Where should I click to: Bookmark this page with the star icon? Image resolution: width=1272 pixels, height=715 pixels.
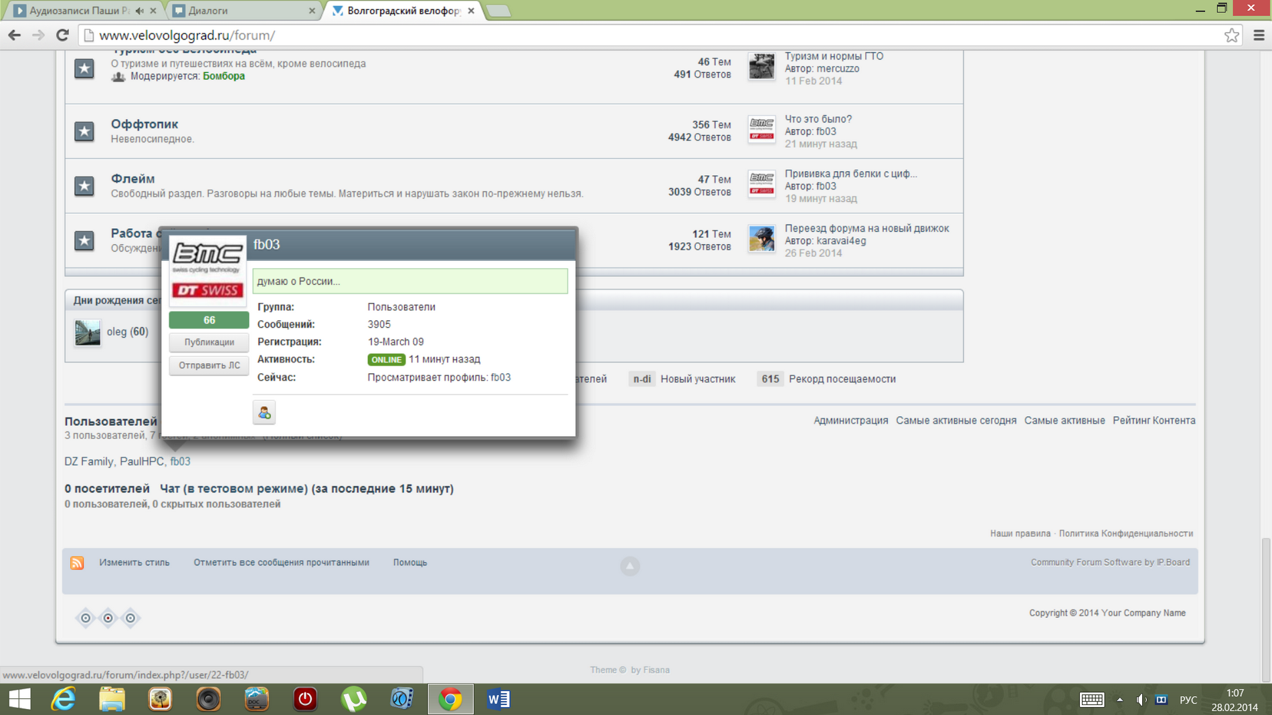(x=1231, y=35)
